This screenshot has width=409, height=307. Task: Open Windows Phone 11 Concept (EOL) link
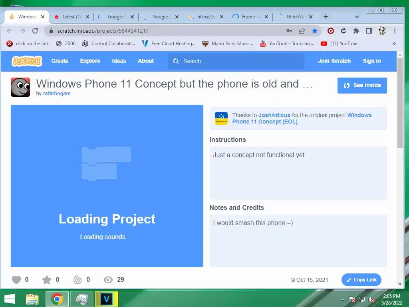pos(302,118)
